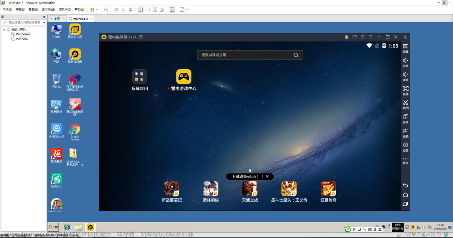Enter VMware full screen mode icon
Screen dimensions: 453x238
[155, 9]
